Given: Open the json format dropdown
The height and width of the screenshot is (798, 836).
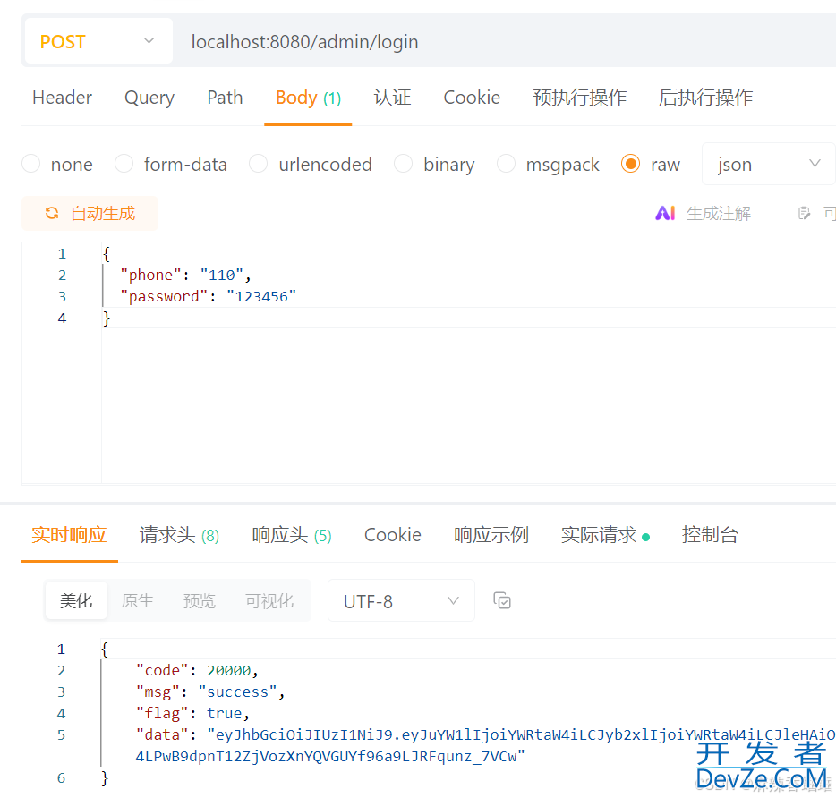Looking at the screenshot, I should [x=768, y=164].
